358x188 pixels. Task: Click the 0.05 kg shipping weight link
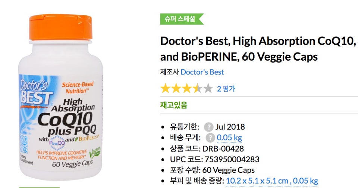pos(229,138)
